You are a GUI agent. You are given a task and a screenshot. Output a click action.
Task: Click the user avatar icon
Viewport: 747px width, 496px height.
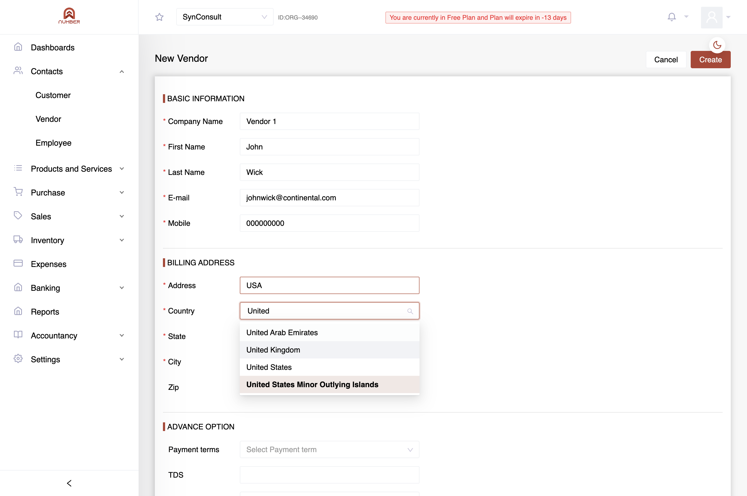[712, 17]
